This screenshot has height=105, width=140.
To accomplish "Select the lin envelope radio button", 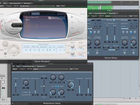I will point(54,50).
